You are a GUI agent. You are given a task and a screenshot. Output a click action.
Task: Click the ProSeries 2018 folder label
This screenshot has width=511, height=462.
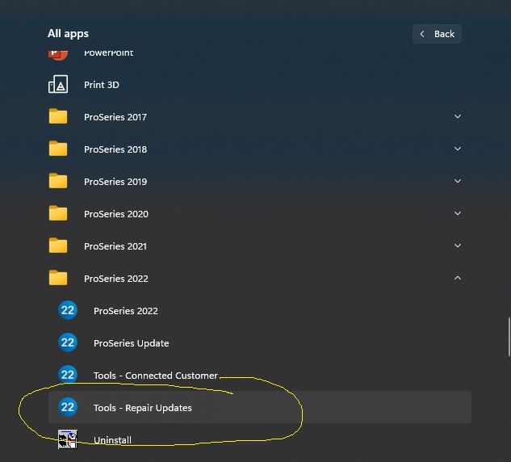tap(115, 149)
